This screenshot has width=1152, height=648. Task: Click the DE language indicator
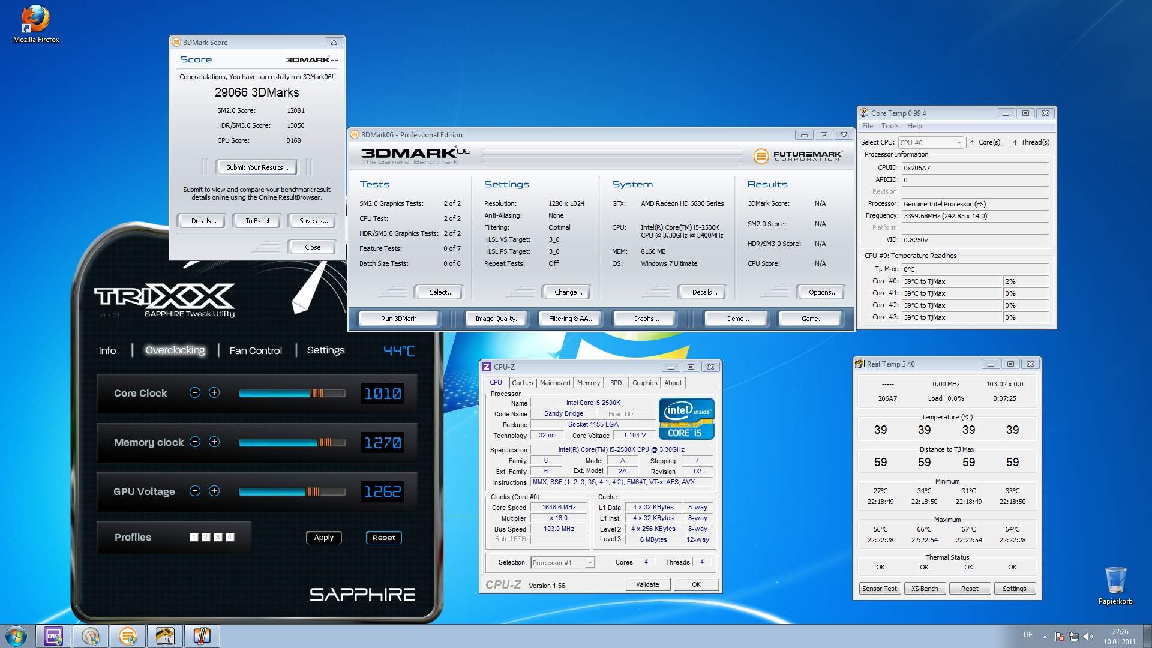(1028, 635)
